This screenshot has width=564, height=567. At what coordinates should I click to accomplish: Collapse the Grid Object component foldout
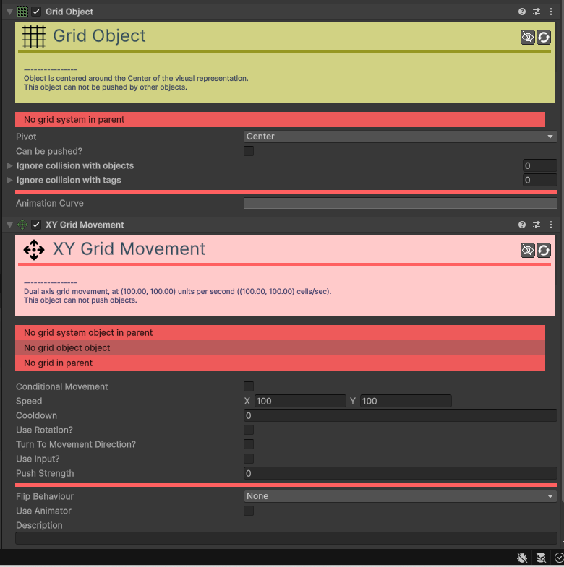point(9,12)
